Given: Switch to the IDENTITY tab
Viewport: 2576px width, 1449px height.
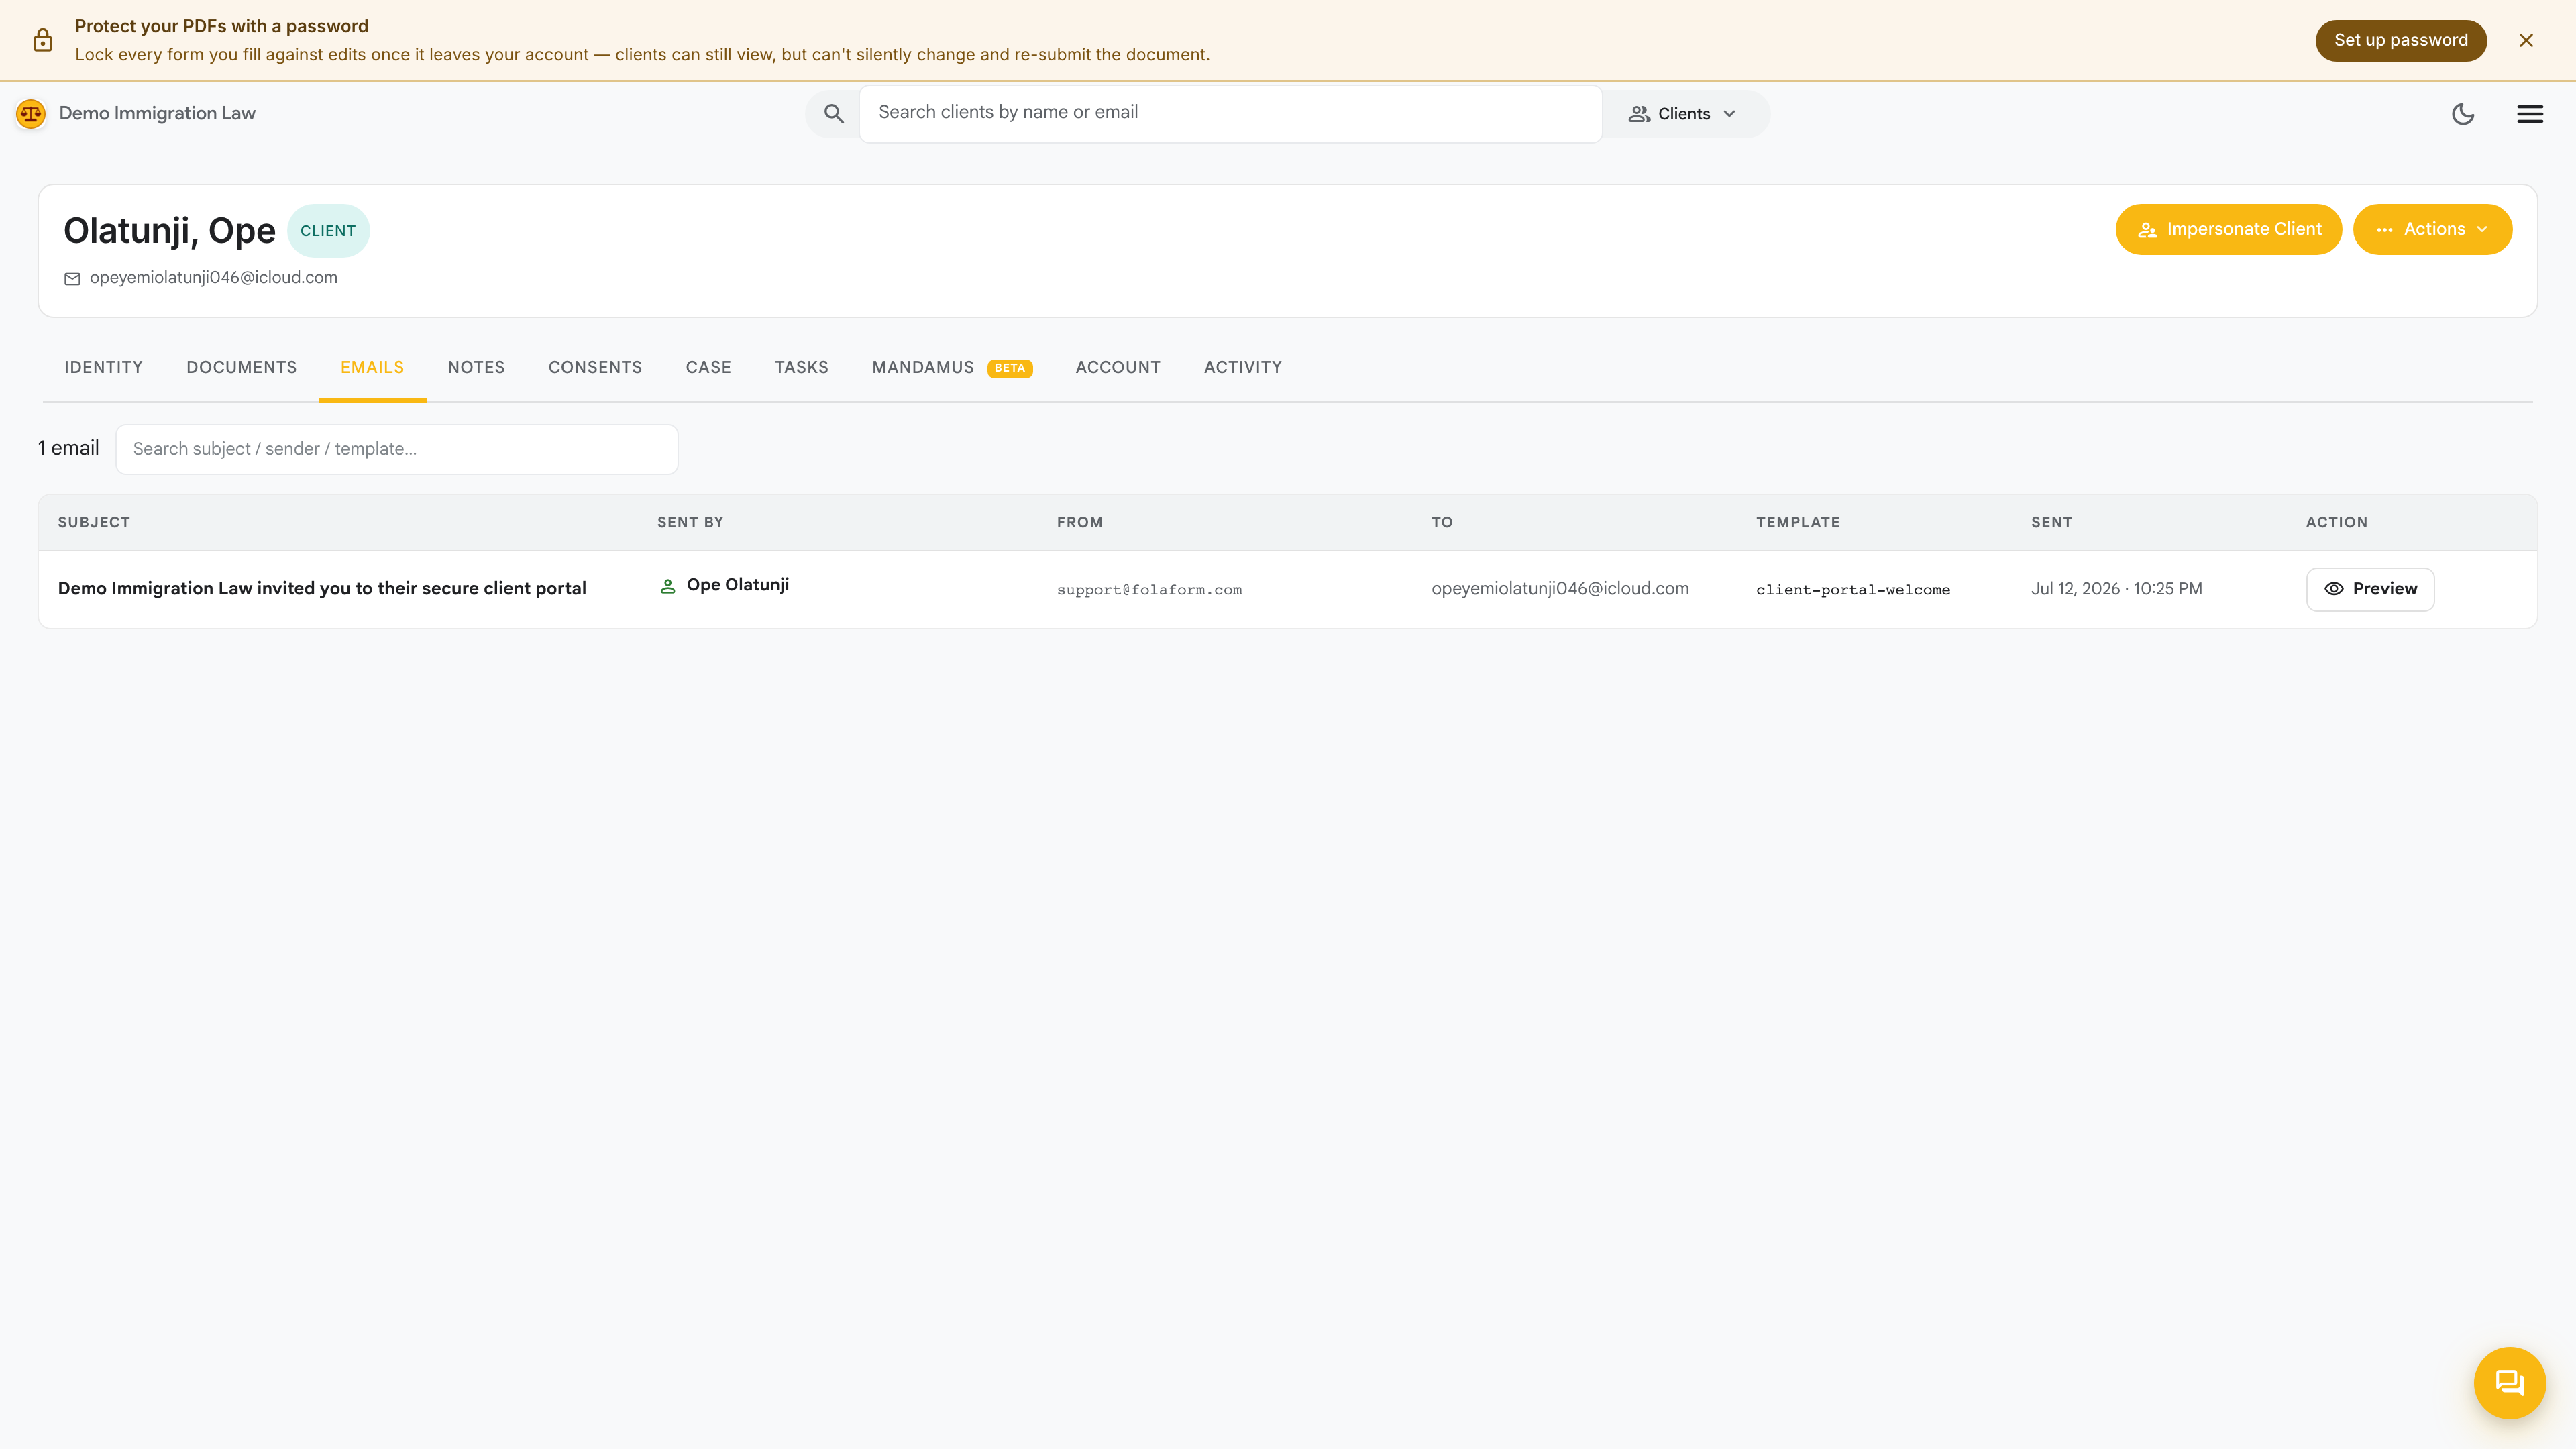Looking at the screenshot, I should (104, 368).
